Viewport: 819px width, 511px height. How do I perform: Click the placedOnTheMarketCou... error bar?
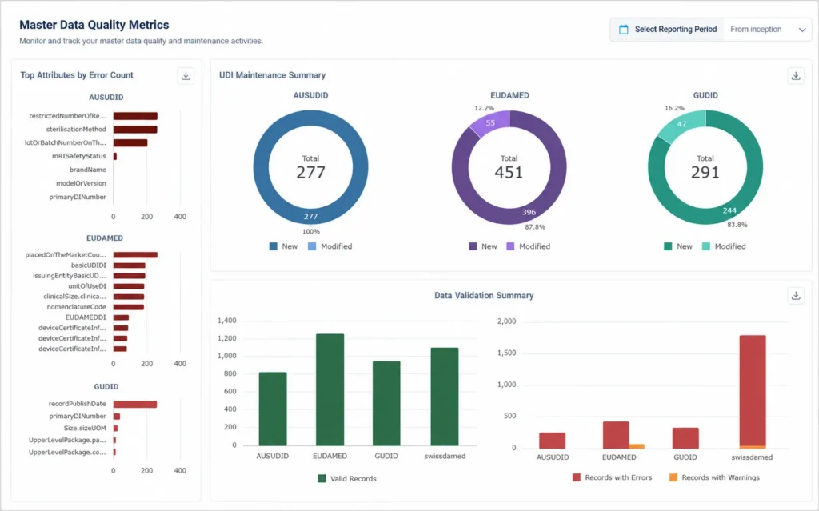135,255
